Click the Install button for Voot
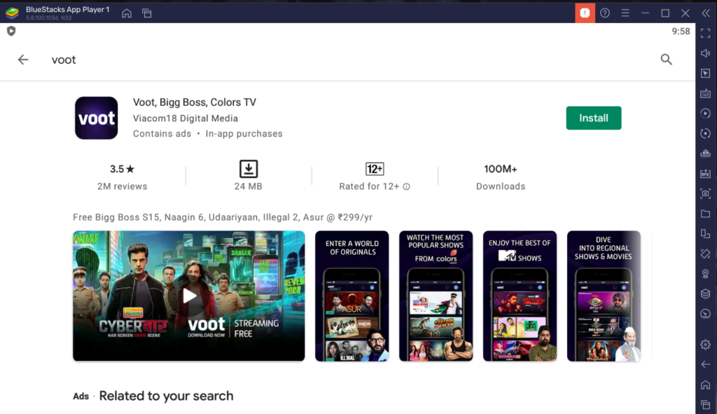 [x=593, y=118]
